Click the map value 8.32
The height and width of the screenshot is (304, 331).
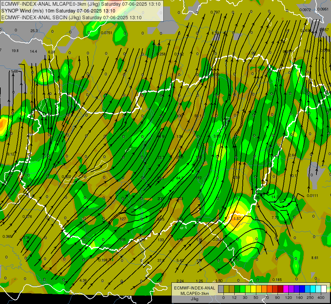pyautogui.click(x=215, y=33)
